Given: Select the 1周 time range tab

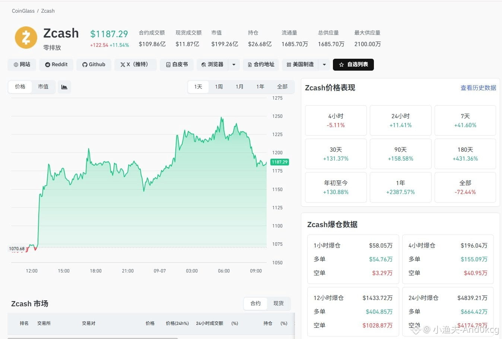Looking at the screenshot, I should tap(219, 87).
